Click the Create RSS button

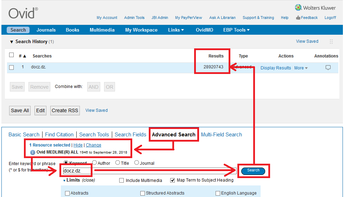point(65,110)
